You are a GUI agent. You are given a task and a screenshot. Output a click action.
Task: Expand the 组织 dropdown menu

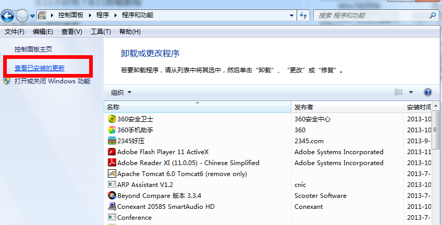coord(121,93)
